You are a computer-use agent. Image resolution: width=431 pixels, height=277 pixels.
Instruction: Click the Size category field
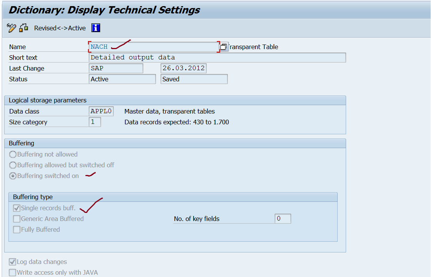click(94, 122)
